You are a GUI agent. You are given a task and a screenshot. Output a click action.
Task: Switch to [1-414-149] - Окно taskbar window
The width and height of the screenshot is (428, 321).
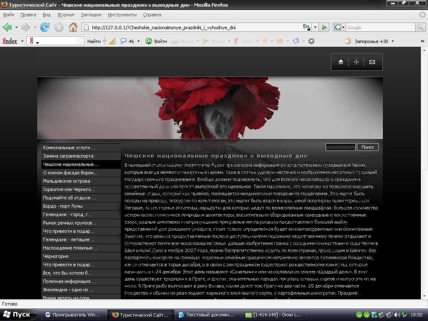pos(274,315)
